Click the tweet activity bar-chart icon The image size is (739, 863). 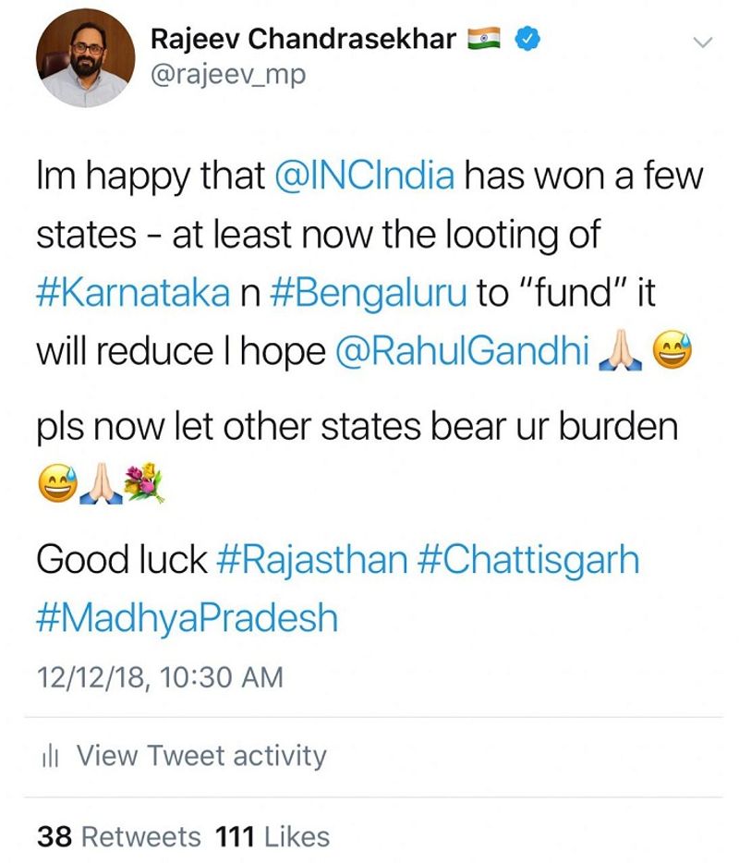(x=51, y=757)
